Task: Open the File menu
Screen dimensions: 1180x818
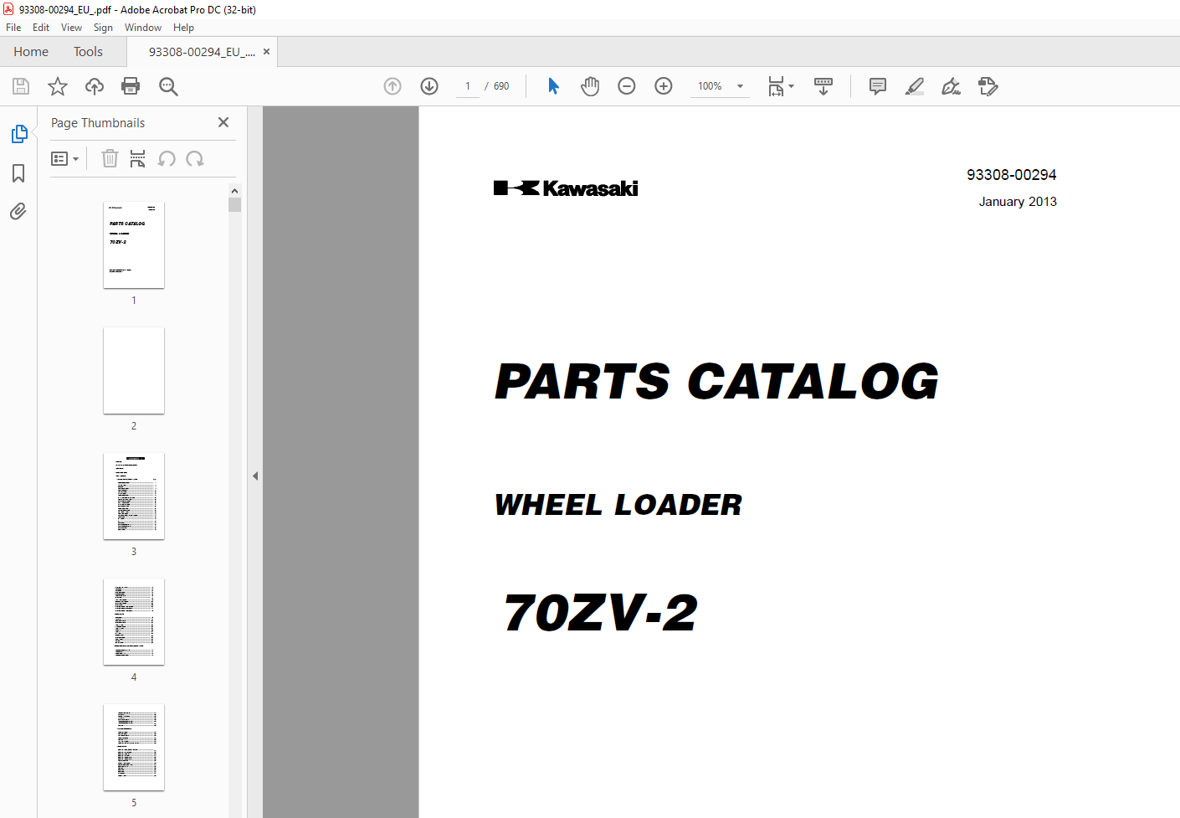Action: pos(13,28)
